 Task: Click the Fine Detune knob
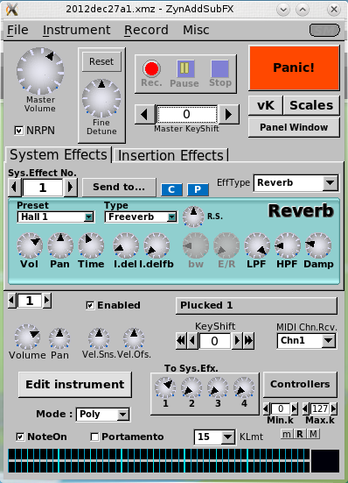101,98
